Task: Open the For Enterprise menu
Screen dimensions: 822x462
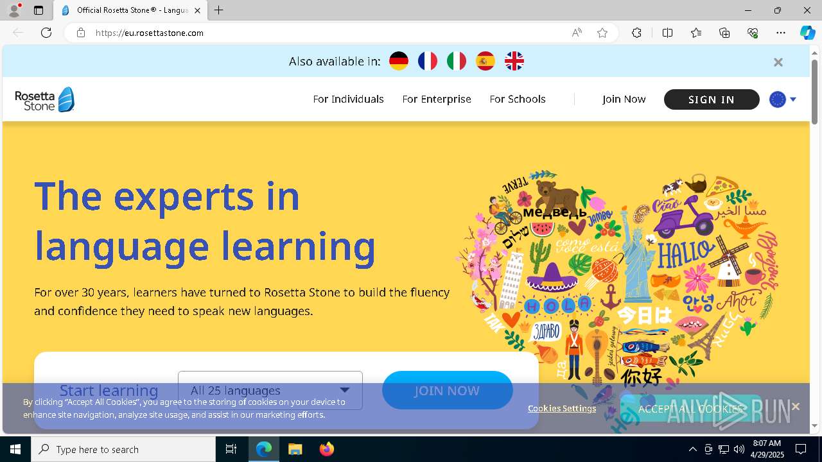Action: (437, 99)
